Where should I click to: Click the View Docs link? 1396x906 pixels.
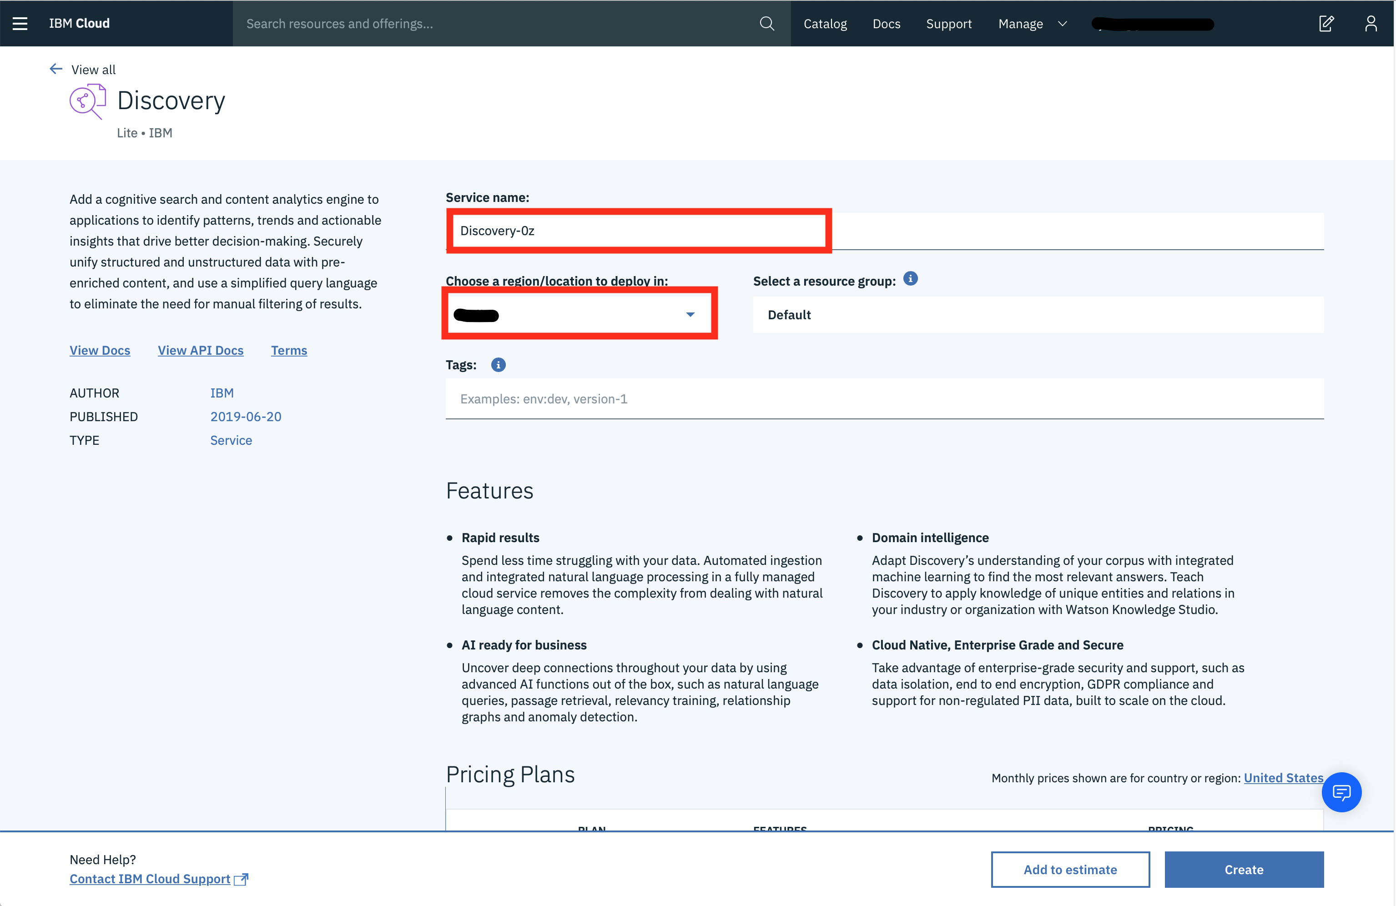click(100, 350)
